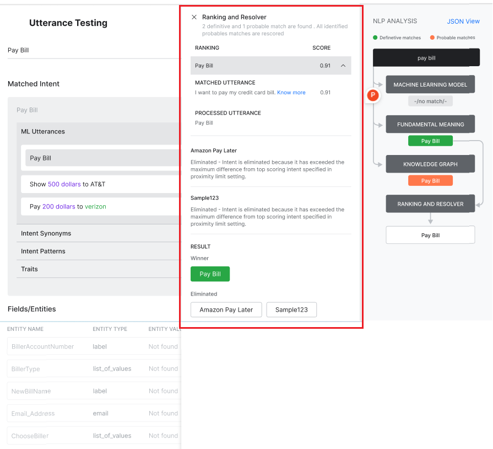Select the Fundamental Meaning node
493x449 pixels.
430,125
